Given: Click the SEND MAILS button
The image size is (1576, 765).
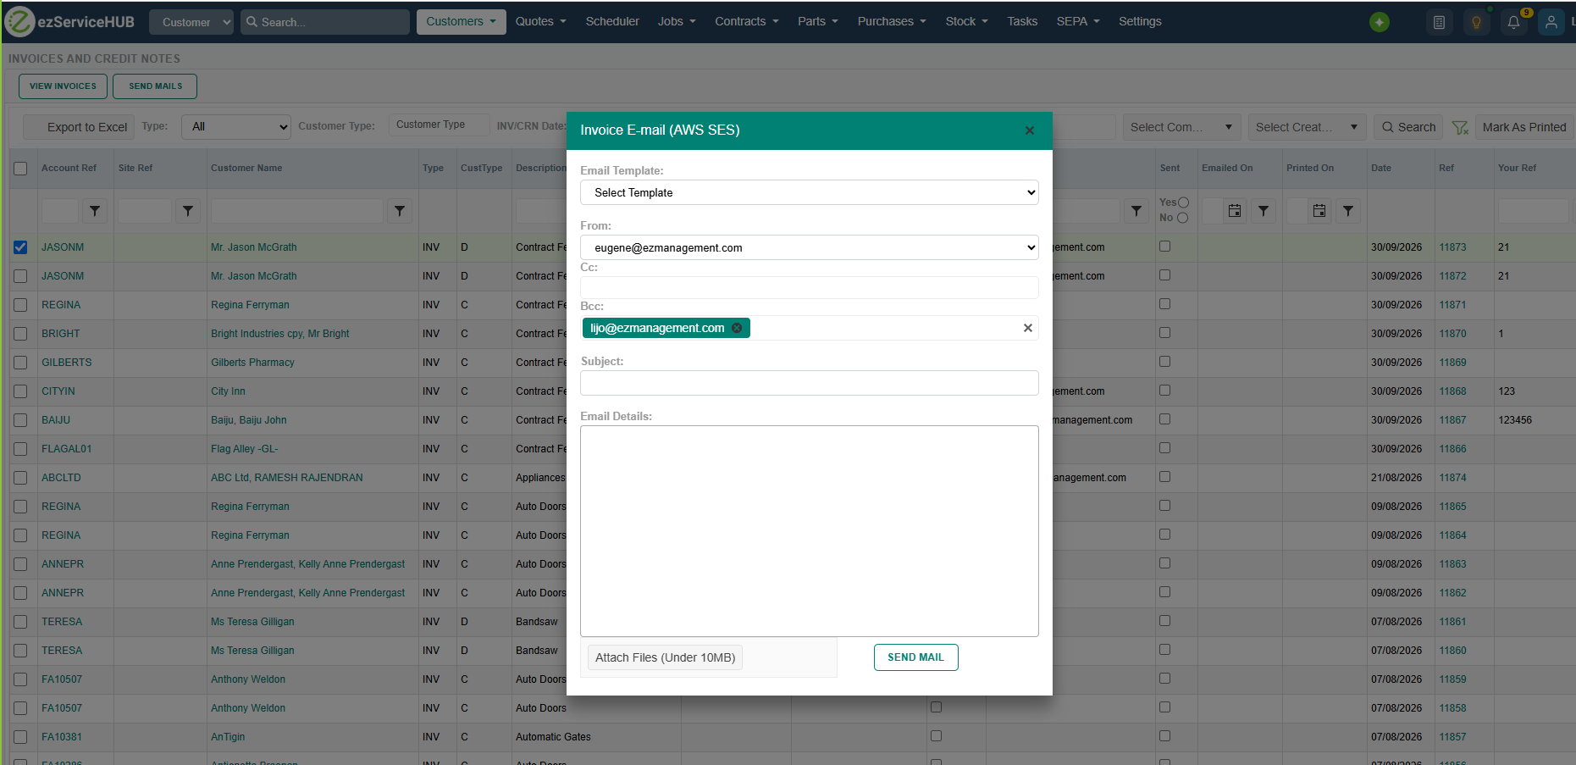Looking at the screenshot, I should coord(155,86).
